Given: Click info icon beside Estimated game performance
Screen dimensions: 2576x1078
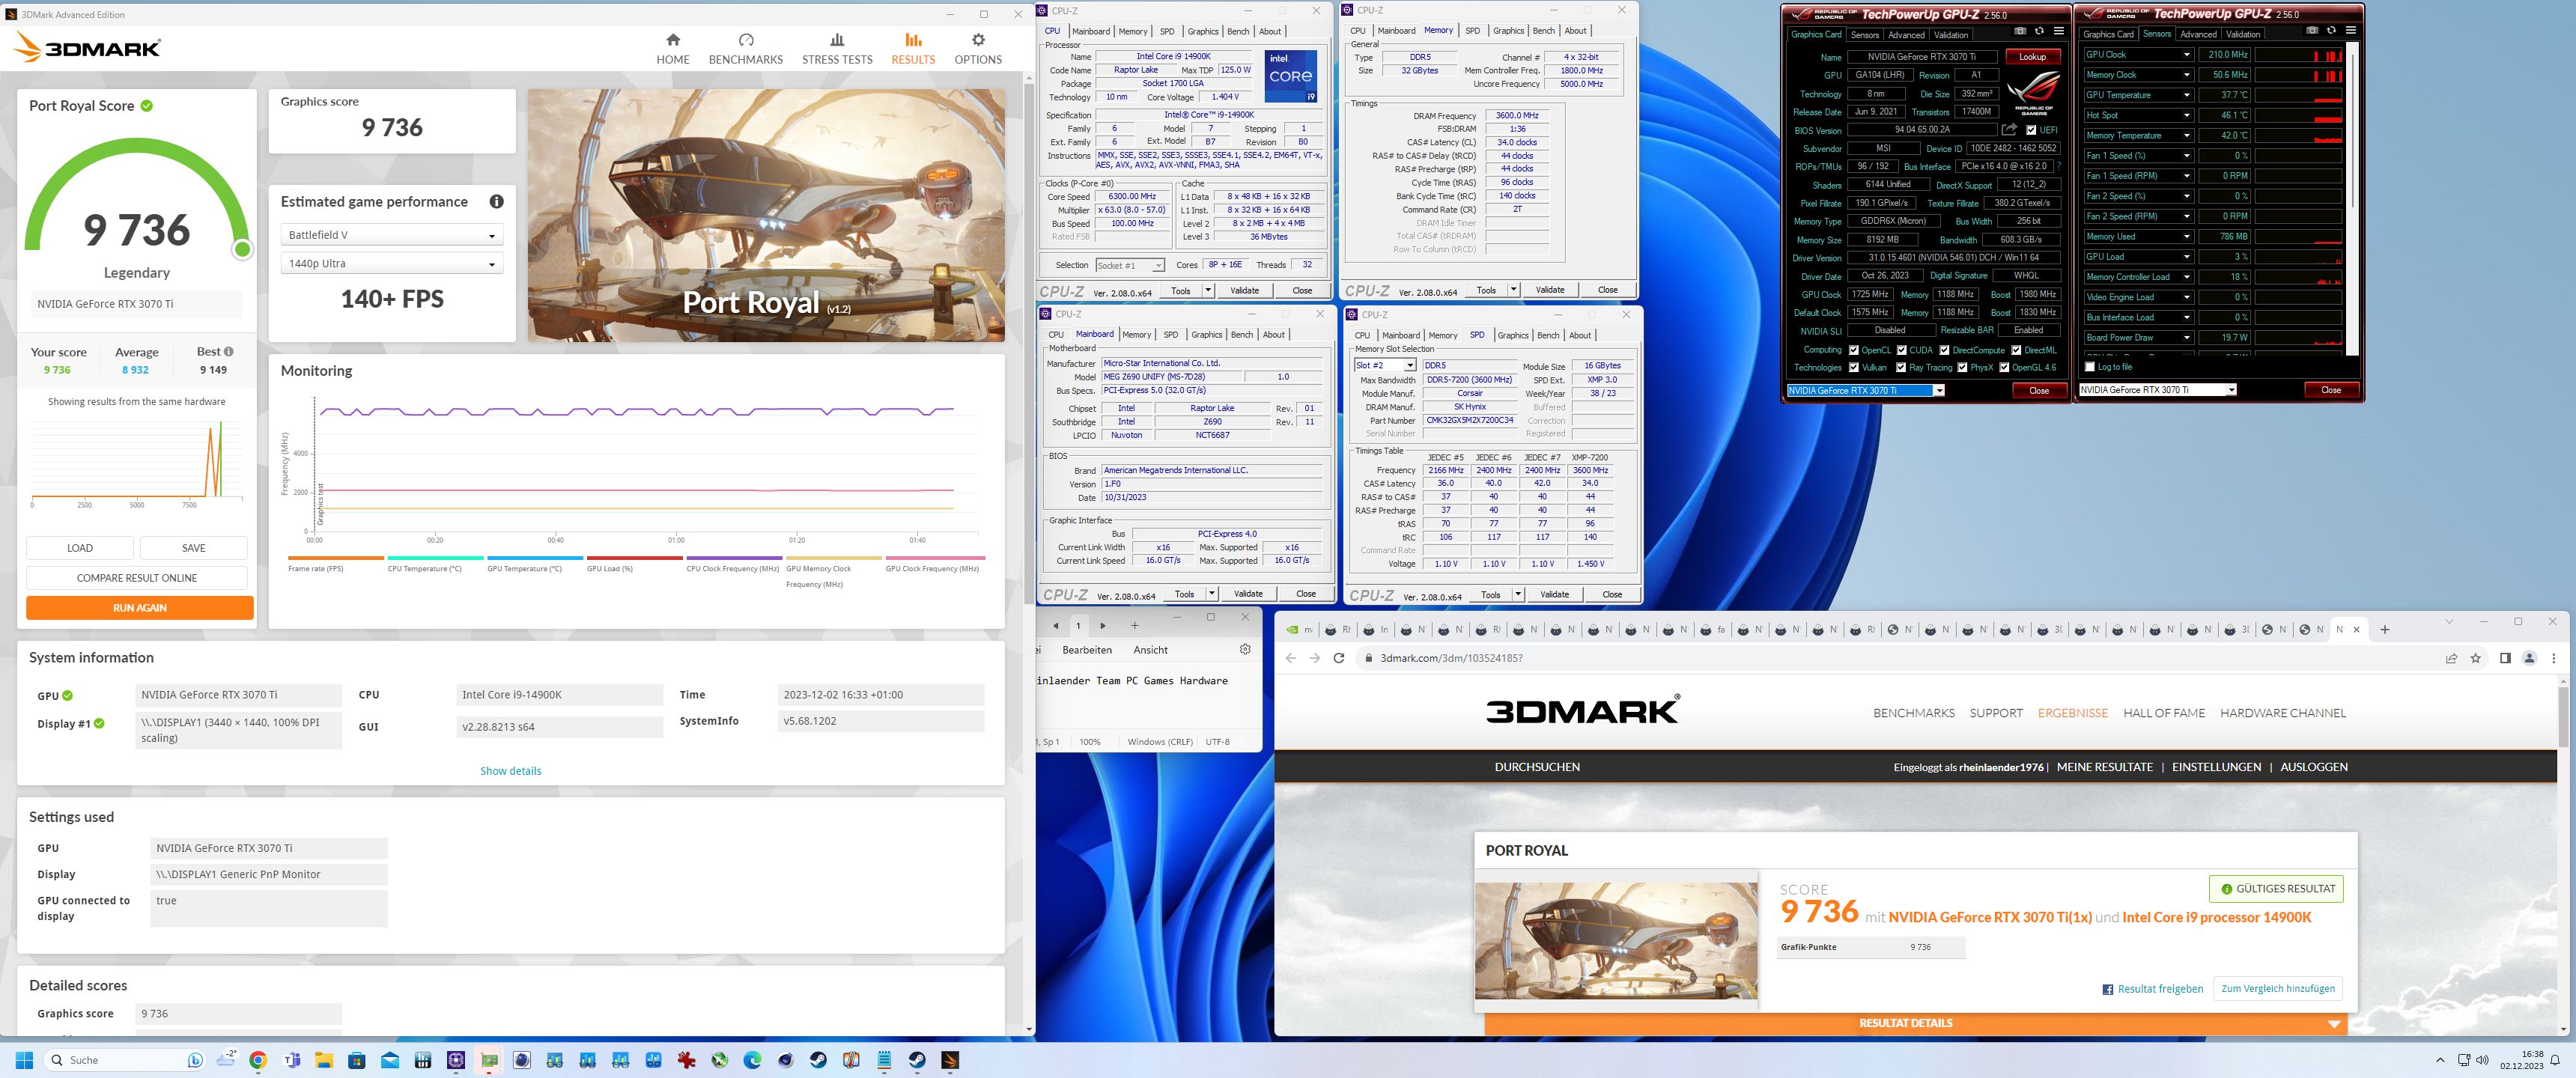Looking at the screenshot, I should tap(496, 202).
